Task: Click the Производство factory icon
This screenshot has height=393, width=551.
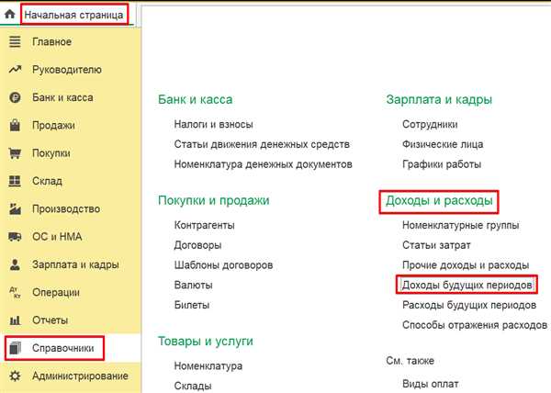Action: coord(15,208)
